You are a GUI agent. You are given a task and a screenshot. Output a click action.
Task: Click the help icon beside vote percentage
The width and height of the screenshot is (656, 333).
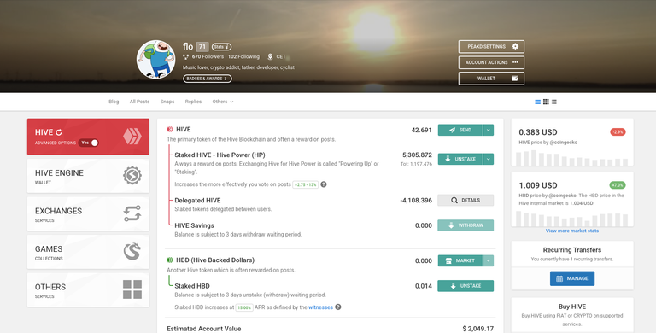click(324, 184)
